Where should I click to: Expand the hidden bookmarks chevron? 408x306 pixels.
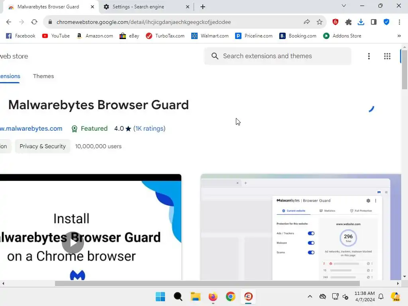(x=399, y=36)
